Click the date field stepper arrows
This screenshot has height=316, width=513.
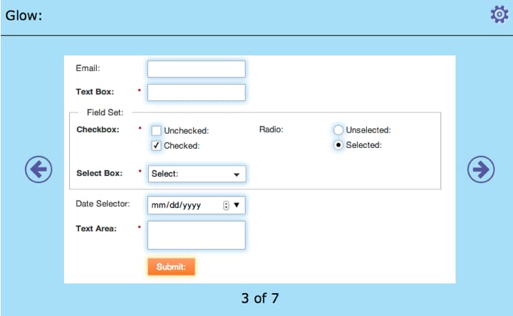click(x=226, y=205)
